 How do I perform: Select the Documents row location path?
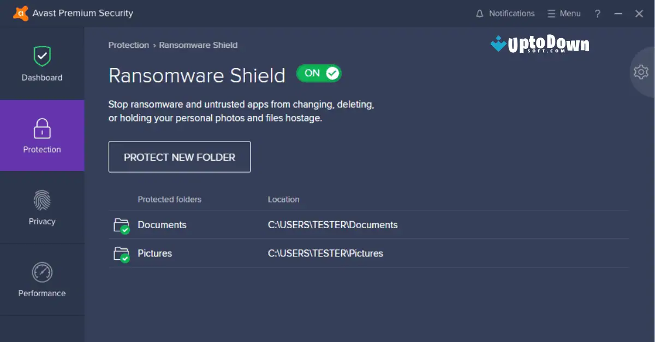333,224
